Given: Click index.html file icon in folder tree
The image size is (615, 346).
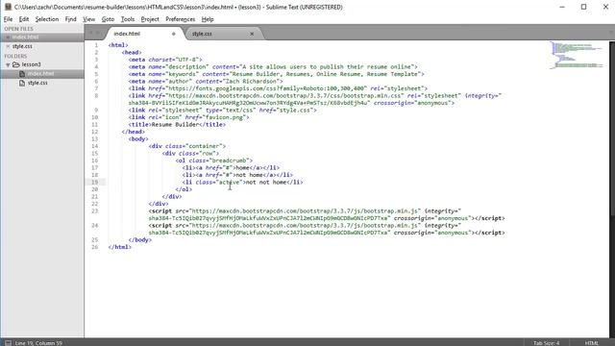Looking at the screenshot, I should (x=22, y=74).
